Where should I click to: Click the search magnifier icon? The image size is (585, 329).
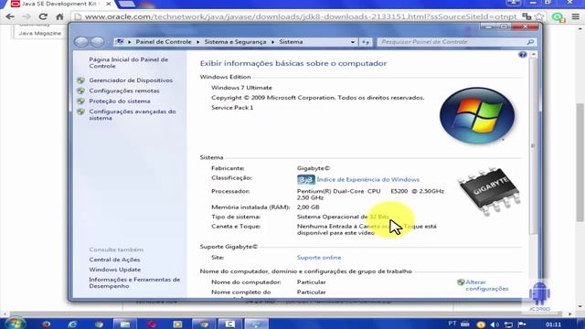tap(530, 42)
